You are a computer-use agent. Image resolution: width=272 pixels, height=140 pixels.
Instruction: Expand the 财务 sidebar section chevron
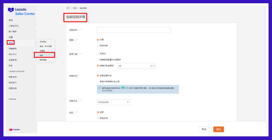pyautogui.click(x=35, y=66)
